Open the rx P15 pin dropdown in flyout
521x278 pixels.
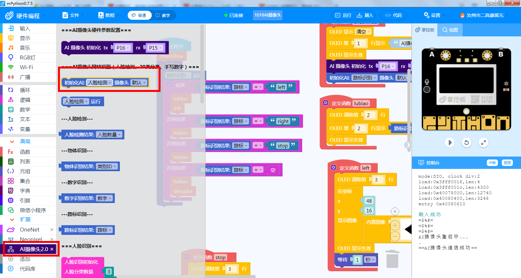coord(155,48)
